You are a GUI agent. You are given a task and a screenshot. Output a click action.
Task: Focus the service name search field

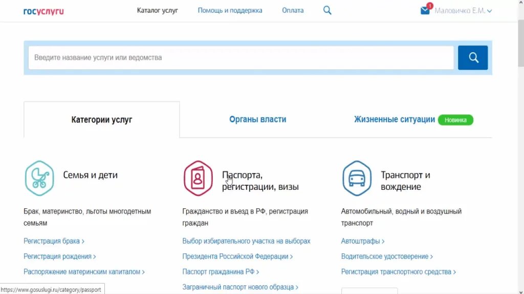[x=241, y=58]
